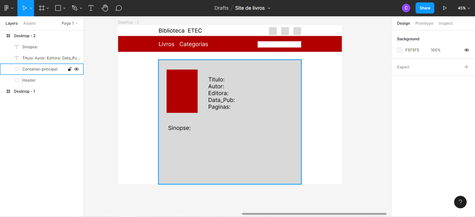Screen dimensions: 475x217
Task: Switch to the Layers tab
Action: pos(11,23)
